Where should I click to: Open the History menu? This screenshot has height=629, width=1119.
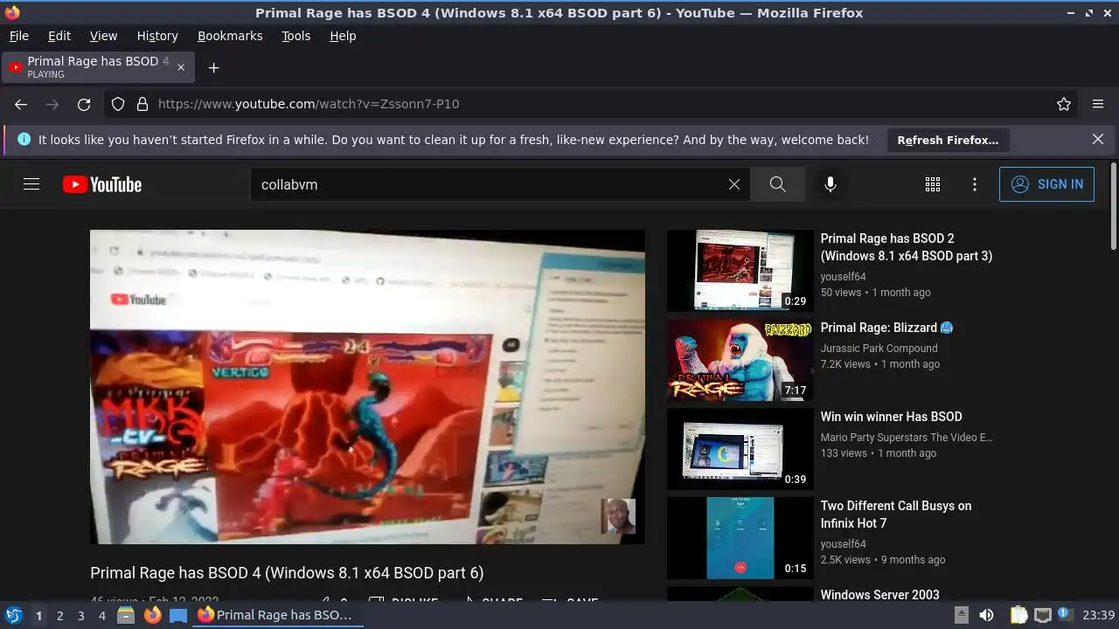point(157,36)
